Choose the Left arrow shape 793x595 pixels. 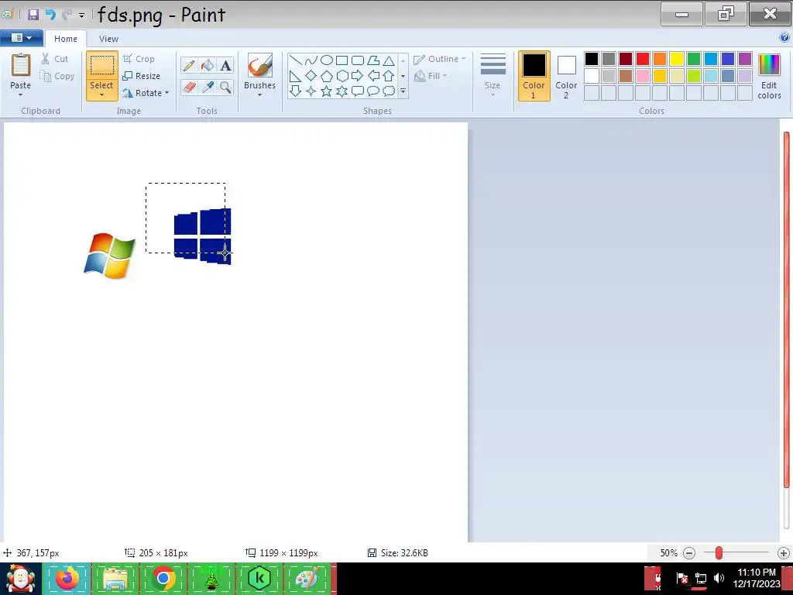(373, 76)
